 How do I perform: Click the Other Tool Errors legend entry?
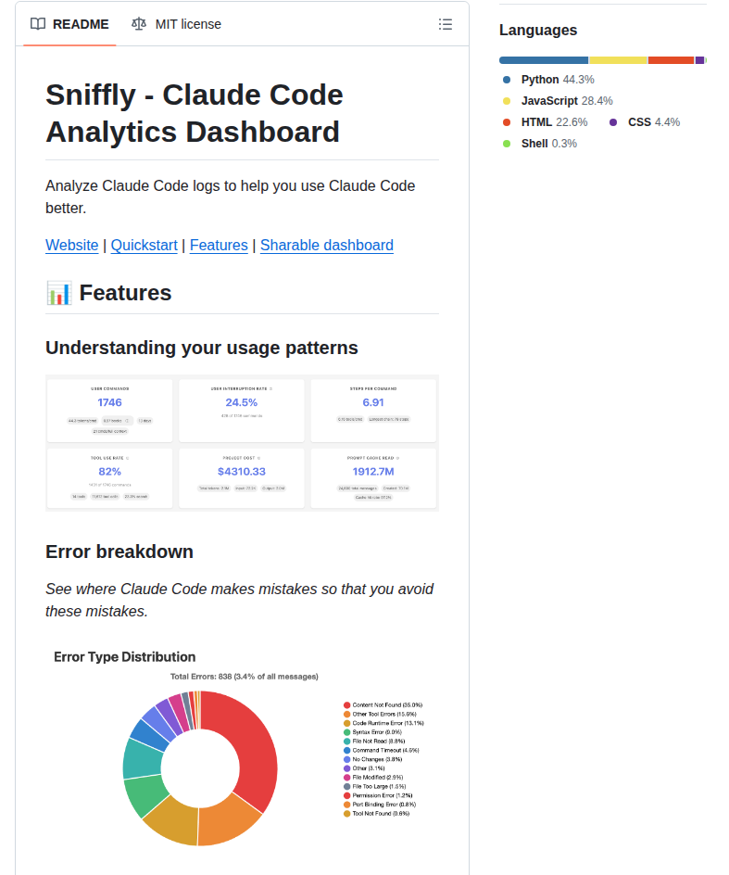coord(380,714)
